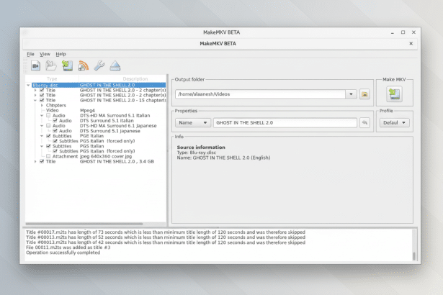Open Preferences via the wrench icon

pyautogui.click(x=99, y=65)
